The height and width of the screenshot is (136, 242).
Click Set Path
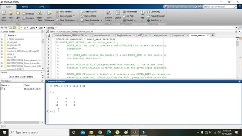pos(129,16)
